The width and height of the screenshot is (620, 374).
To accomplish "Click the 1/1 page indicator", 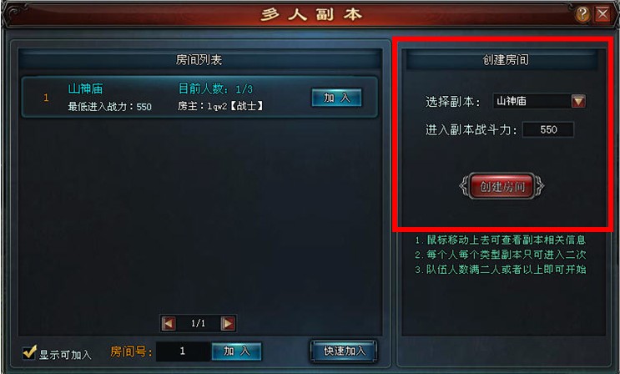I will point(198,323).
